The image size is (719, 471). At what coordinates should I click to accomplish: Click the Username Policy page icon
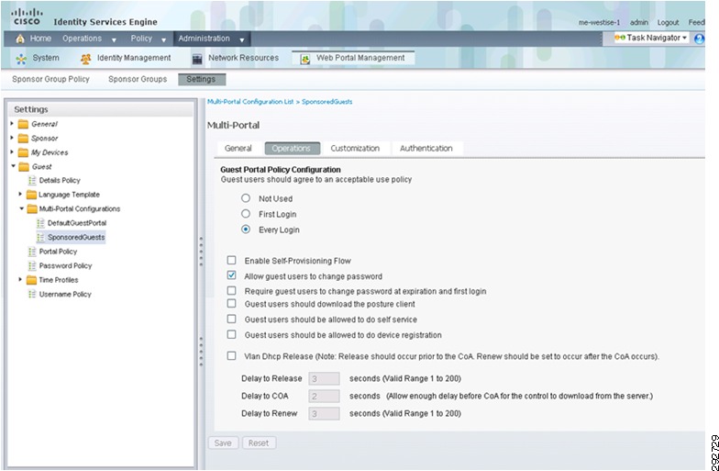point(32,294)
